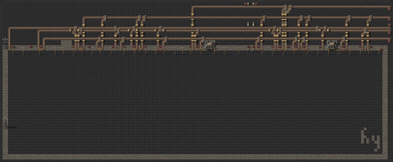
Task: Click the power pole outside the top-left wall corner
Action: tap(5, 41)
